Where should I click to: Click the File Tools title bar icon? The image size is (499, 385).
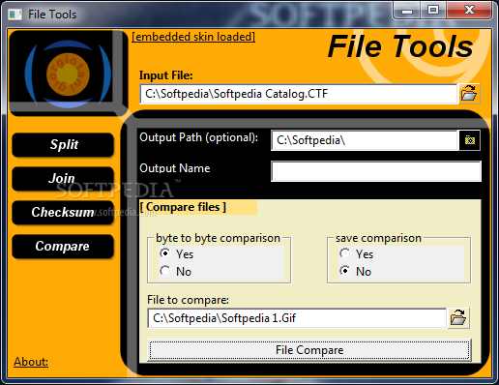click(15, 15)
